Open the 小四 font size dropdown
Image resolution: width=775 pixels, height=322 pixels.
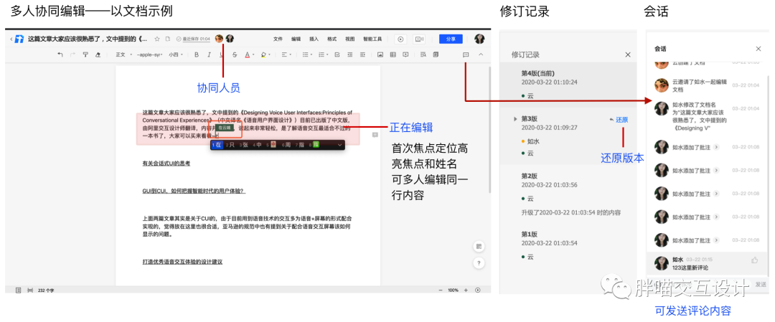tap(176, 55)
